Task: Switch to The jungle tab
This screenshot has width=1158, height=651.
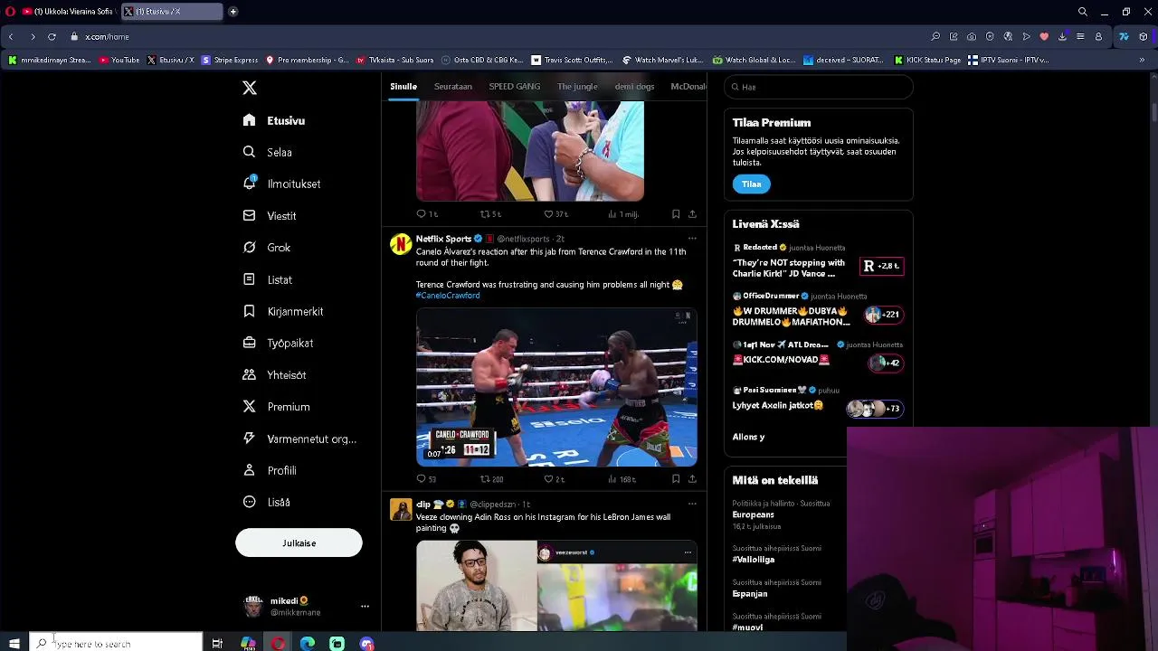Action: [577, 87]
